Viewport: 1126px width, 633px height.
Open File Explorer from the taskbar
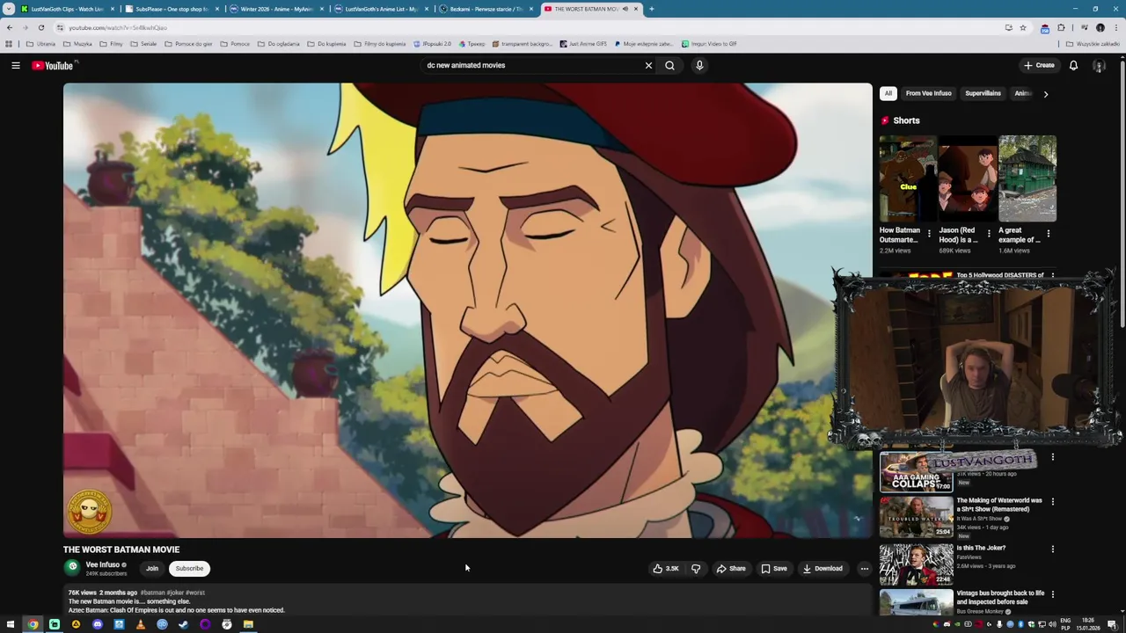[x=248, y=624]
